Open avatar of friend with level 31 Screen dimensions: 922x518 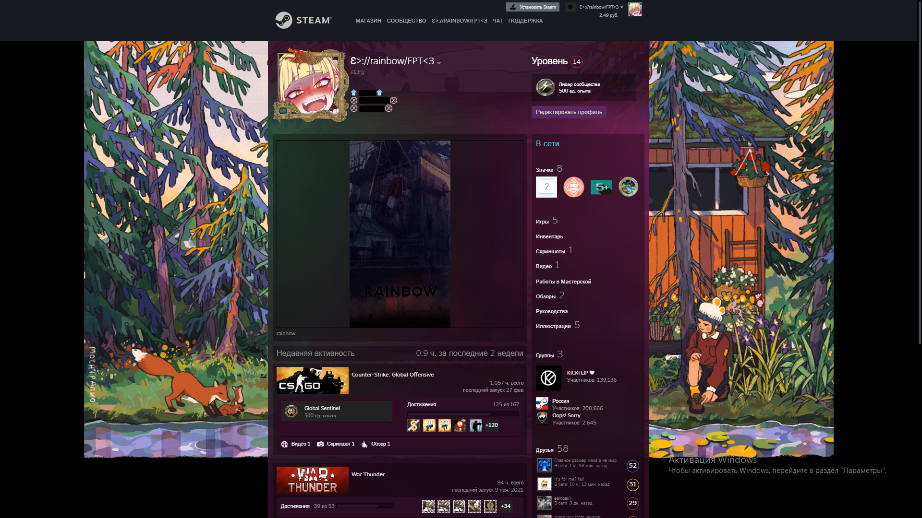[x=545, y=484]
